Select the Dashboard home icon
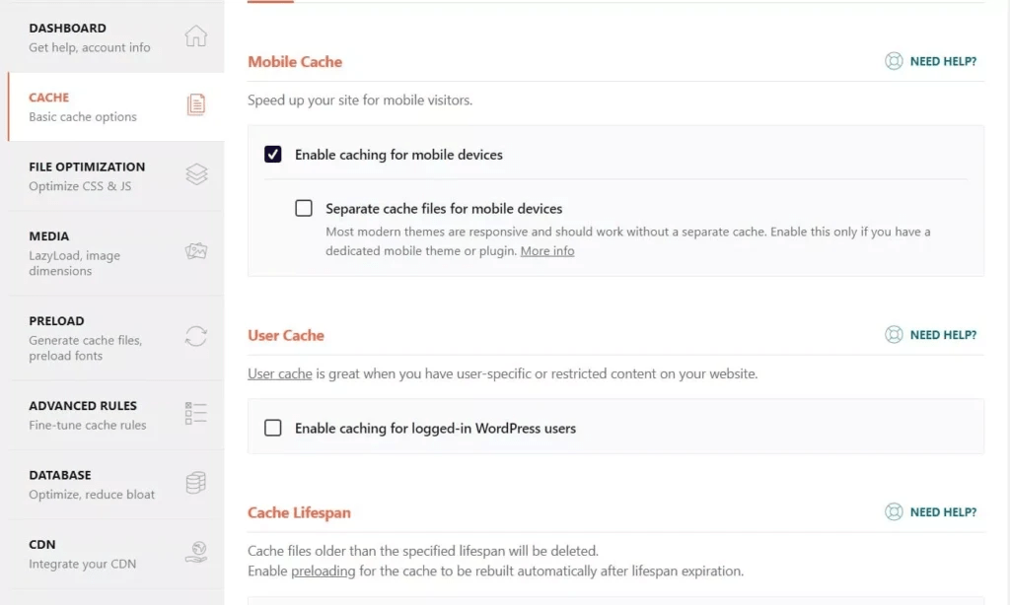This screenshot has width=1010, height=605. pyautogui.click(x=196, y=36)
